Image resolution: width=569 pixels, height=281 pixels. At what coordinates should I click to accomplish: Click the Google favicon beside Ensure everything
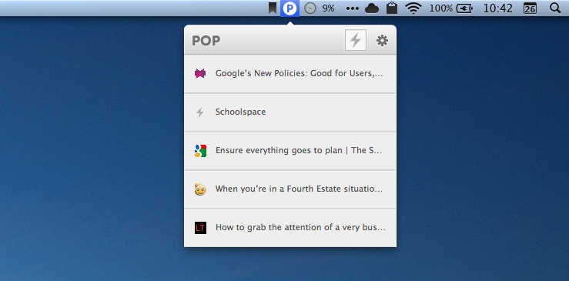pyautogui.click(x=200, y=151)
